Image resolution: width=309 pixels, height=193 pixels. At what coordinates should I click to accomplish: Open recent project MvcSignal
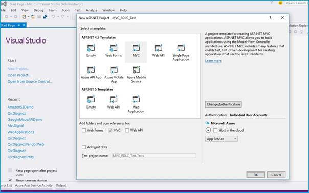(x=15, y=126)
